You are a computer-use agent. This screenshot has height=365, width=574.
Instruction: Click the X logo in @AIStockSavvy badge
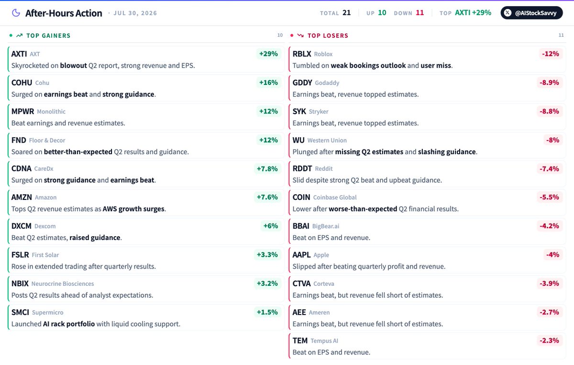coord(508,13)
